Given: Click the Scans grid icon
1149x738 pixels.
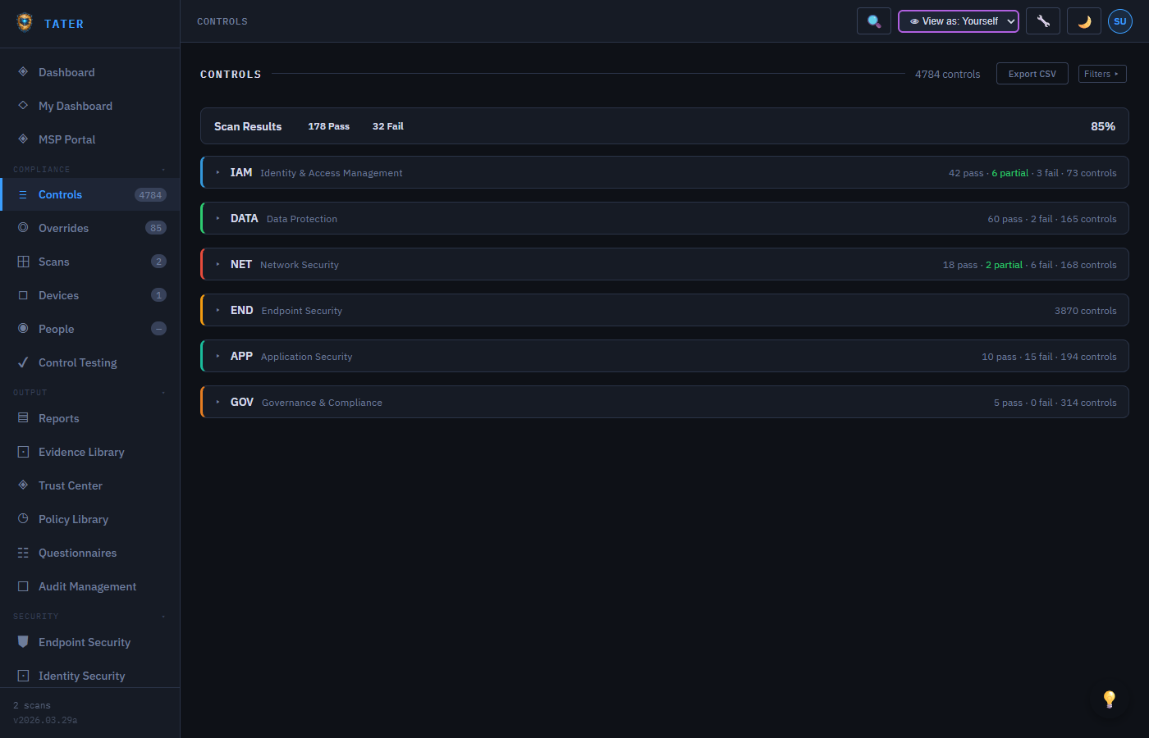Looking at the screenshot, I should click(x=23, y=262).
